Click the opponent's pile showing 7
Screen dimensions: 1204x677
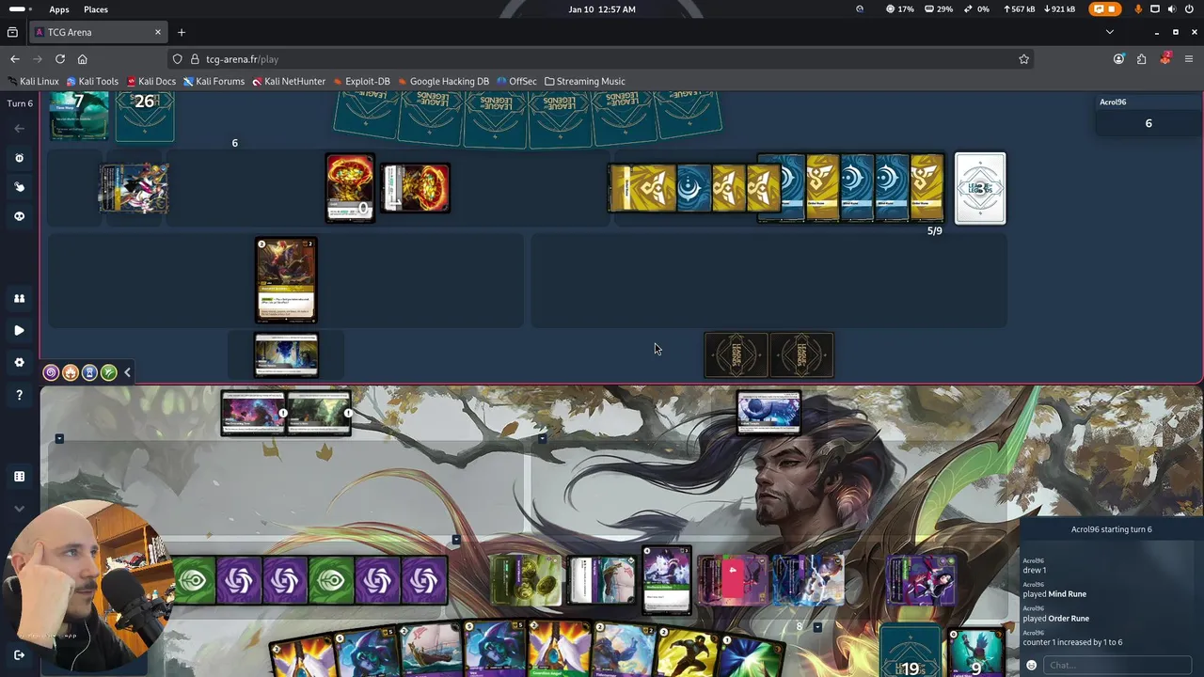click(x=79, y=116)
